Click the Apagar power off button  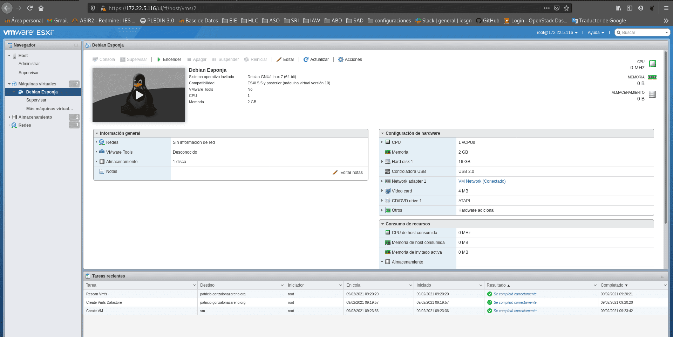197,59
